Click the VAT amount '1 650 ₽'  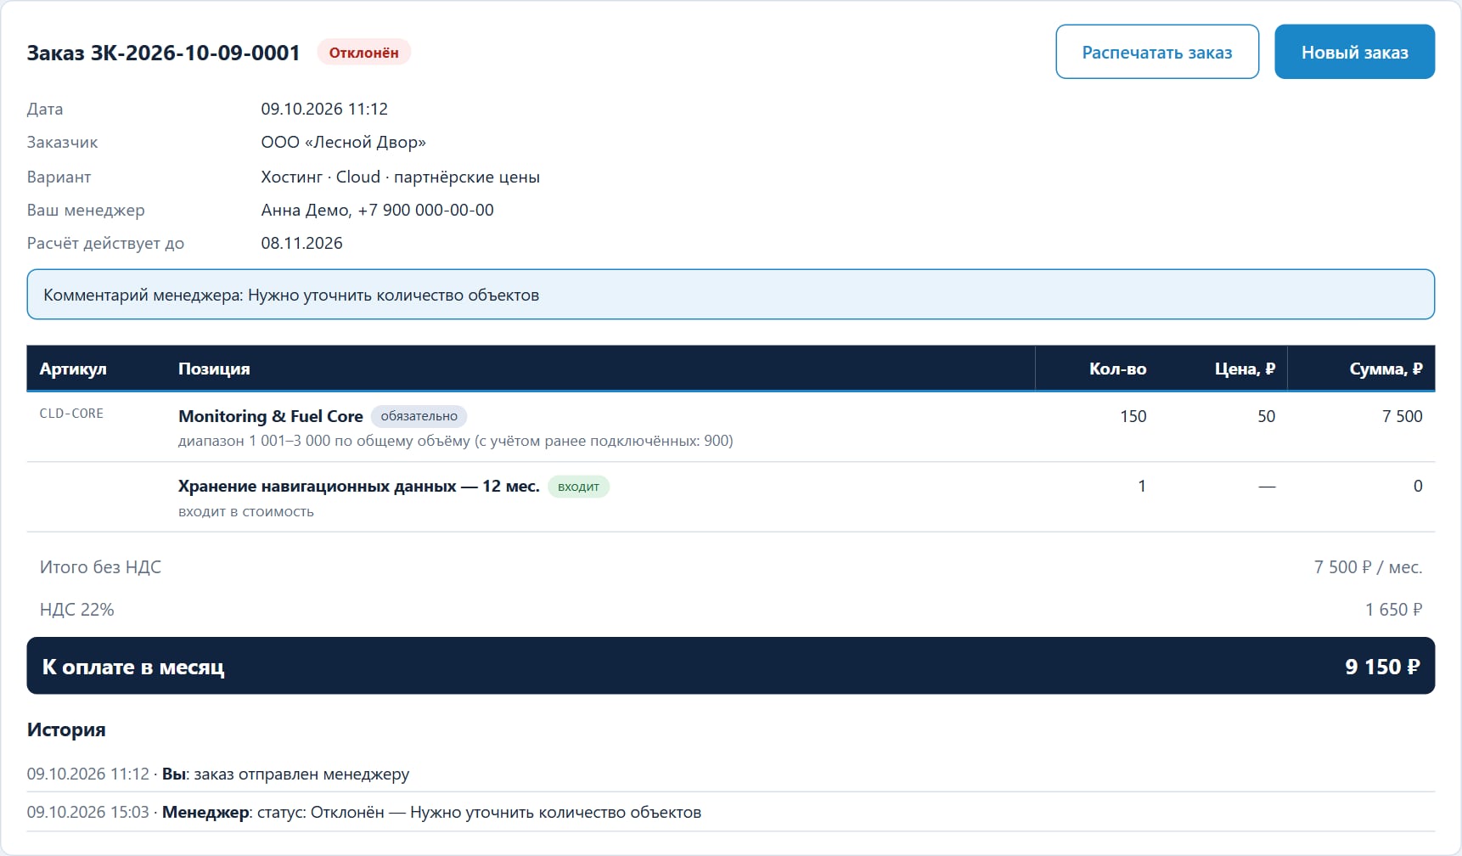[x=1394, y=610]
